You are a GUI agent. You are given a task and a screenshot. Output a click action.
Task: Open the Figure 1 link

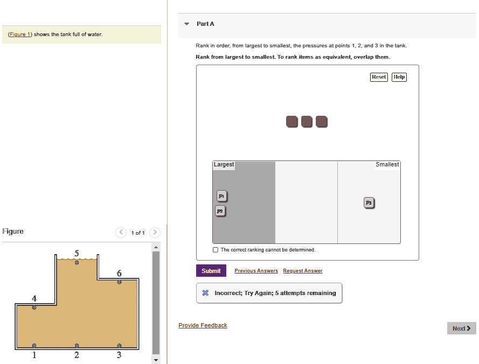pyautogui.click(x=19, y=34)
